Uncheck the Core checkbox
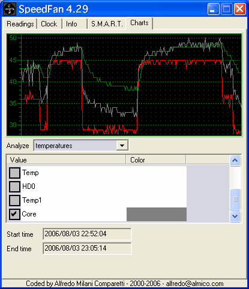This screenshot has height=289, width=249. (x=14, y=214)
